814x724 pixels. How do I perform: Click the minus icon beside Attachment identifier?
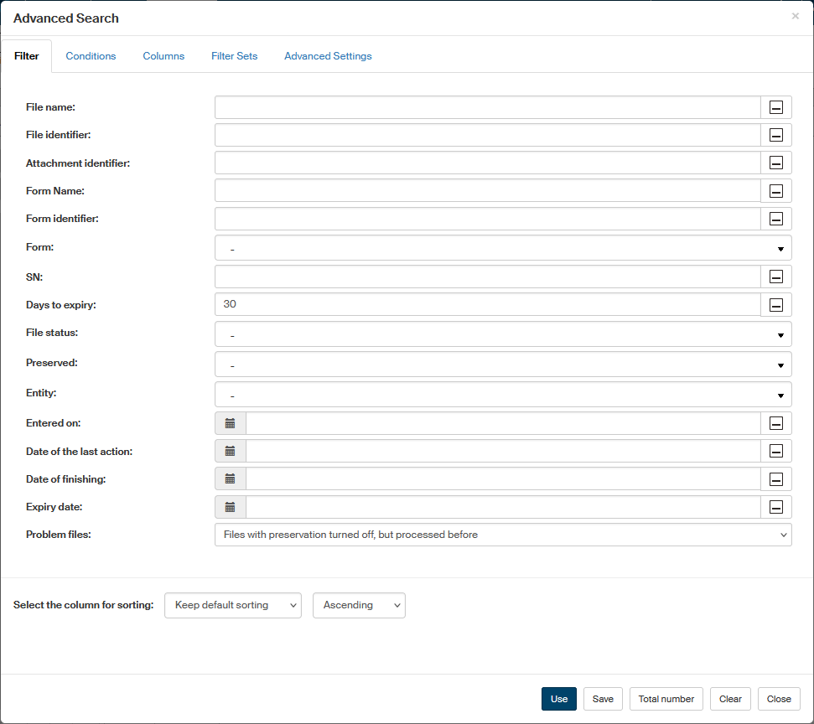tap(775, 163)
